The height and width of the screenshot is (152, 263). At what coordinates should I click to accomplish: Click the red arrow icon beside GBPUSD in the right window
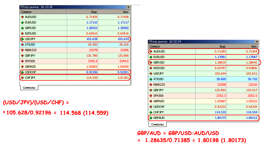click(151, 62)
